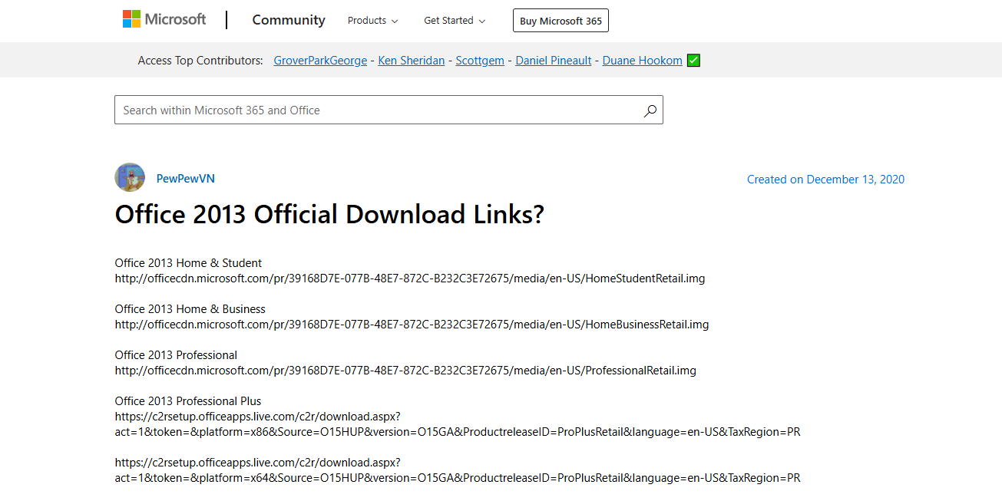Click 'Office 2013 Professional Plus' text
Viewport: 1002px width, 501px height.
coord(188,401)
